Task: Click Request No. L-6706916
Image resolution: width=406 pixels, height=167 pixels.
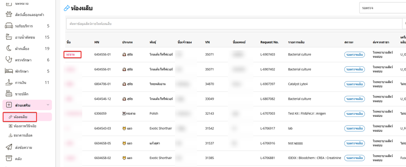Action: (x=268, y=143)
